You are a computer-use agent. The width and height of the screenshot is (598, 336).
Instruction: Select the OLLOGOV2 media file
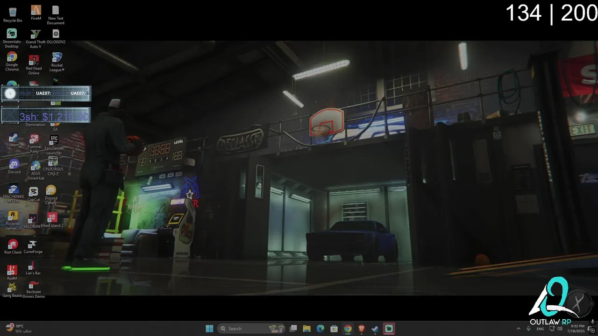[x=56, y=36]
